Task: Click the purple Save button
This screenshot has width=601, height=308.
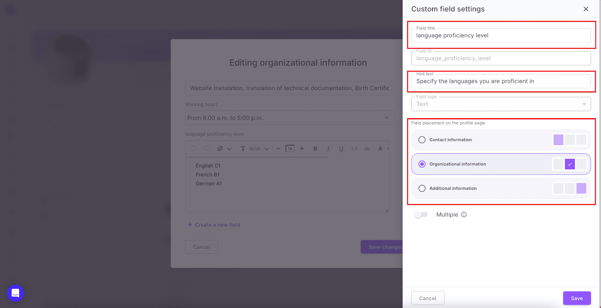Action: point(577,298)
